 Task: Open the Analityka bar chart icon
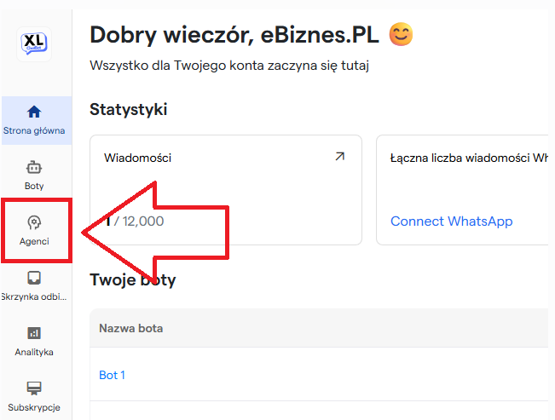click(34, 333)
